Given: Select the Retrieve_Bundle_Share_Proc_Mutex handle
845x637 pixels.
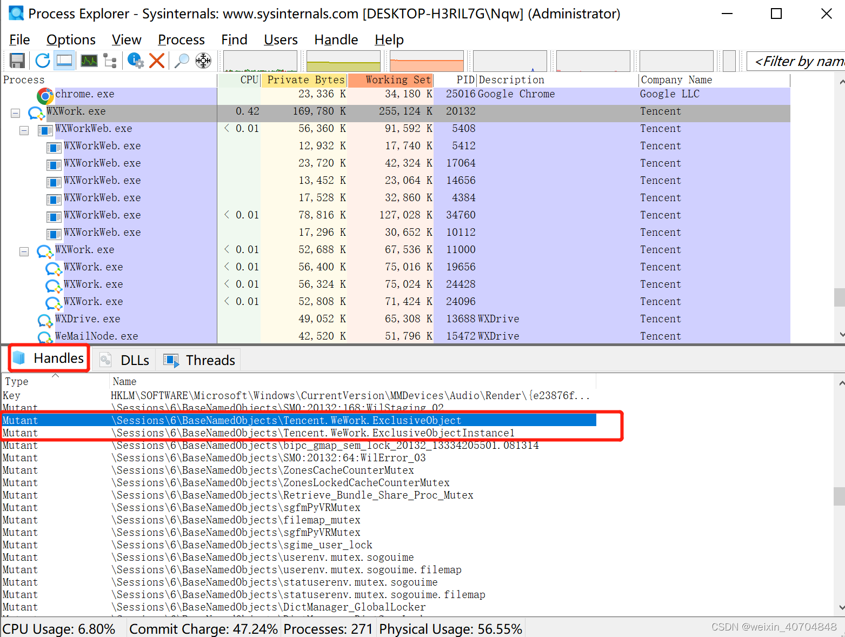Looking at the screenshot, I should coord(298,495).
